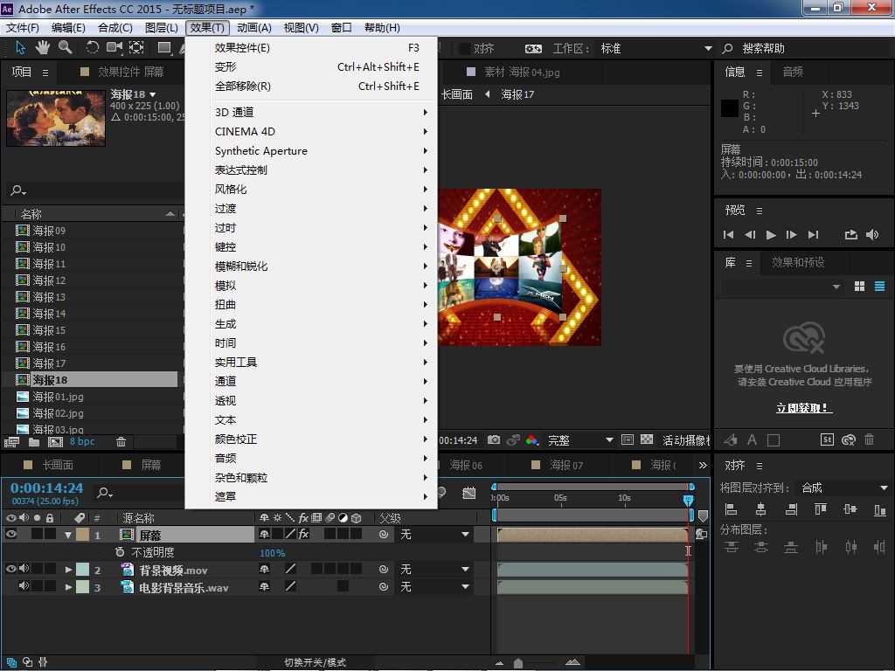The image size is (895, 671).
Task: Click the 100% opacity value
Action: (x=273, y=553)
